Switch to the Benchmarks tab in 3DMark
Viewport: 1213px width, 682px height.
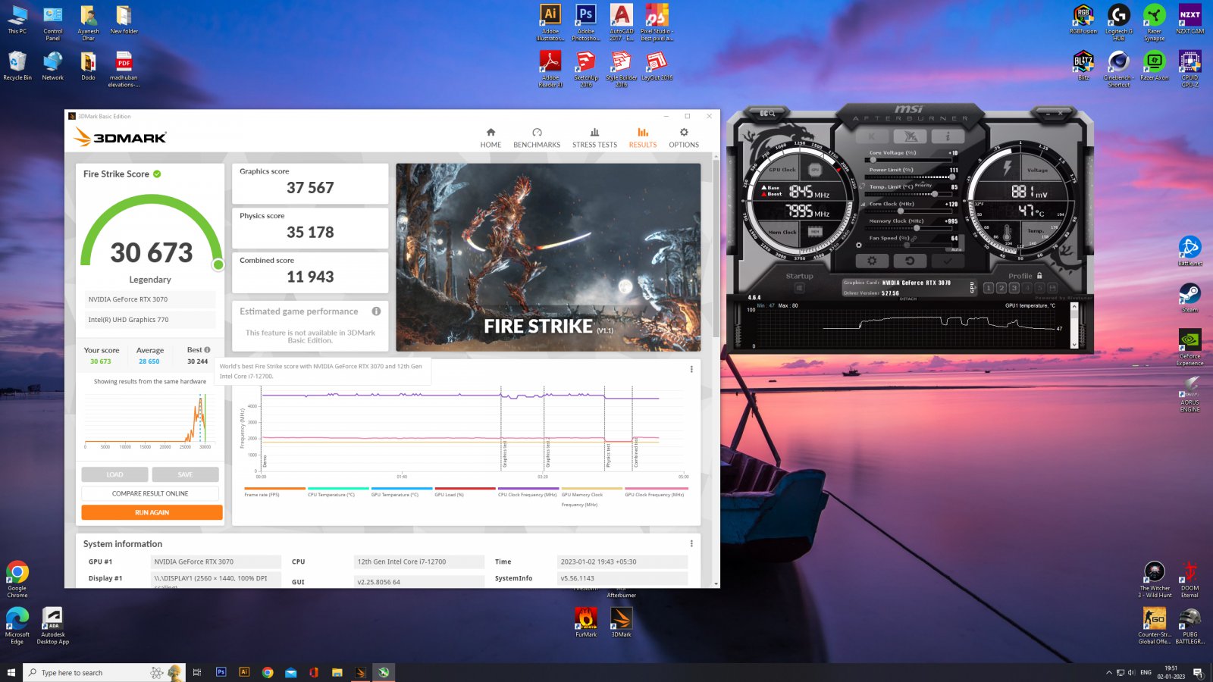click(537, 137)
